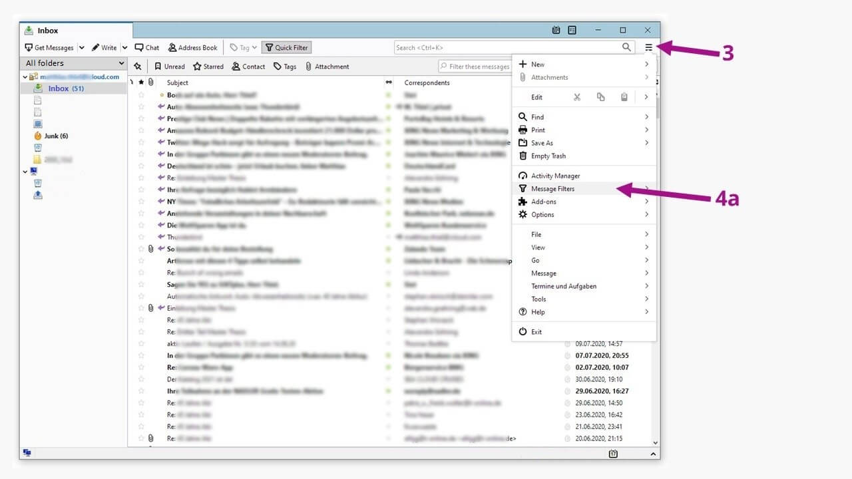This screenshot has width=852, height=479.
Task: Expand the Find submenu
Action: click(x=646, y=117)
